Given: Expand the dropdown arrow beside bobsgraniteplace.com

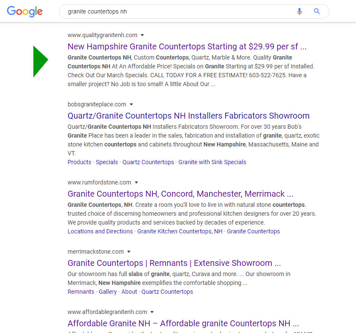Looking at the screenshot, I should click(131, 104).
